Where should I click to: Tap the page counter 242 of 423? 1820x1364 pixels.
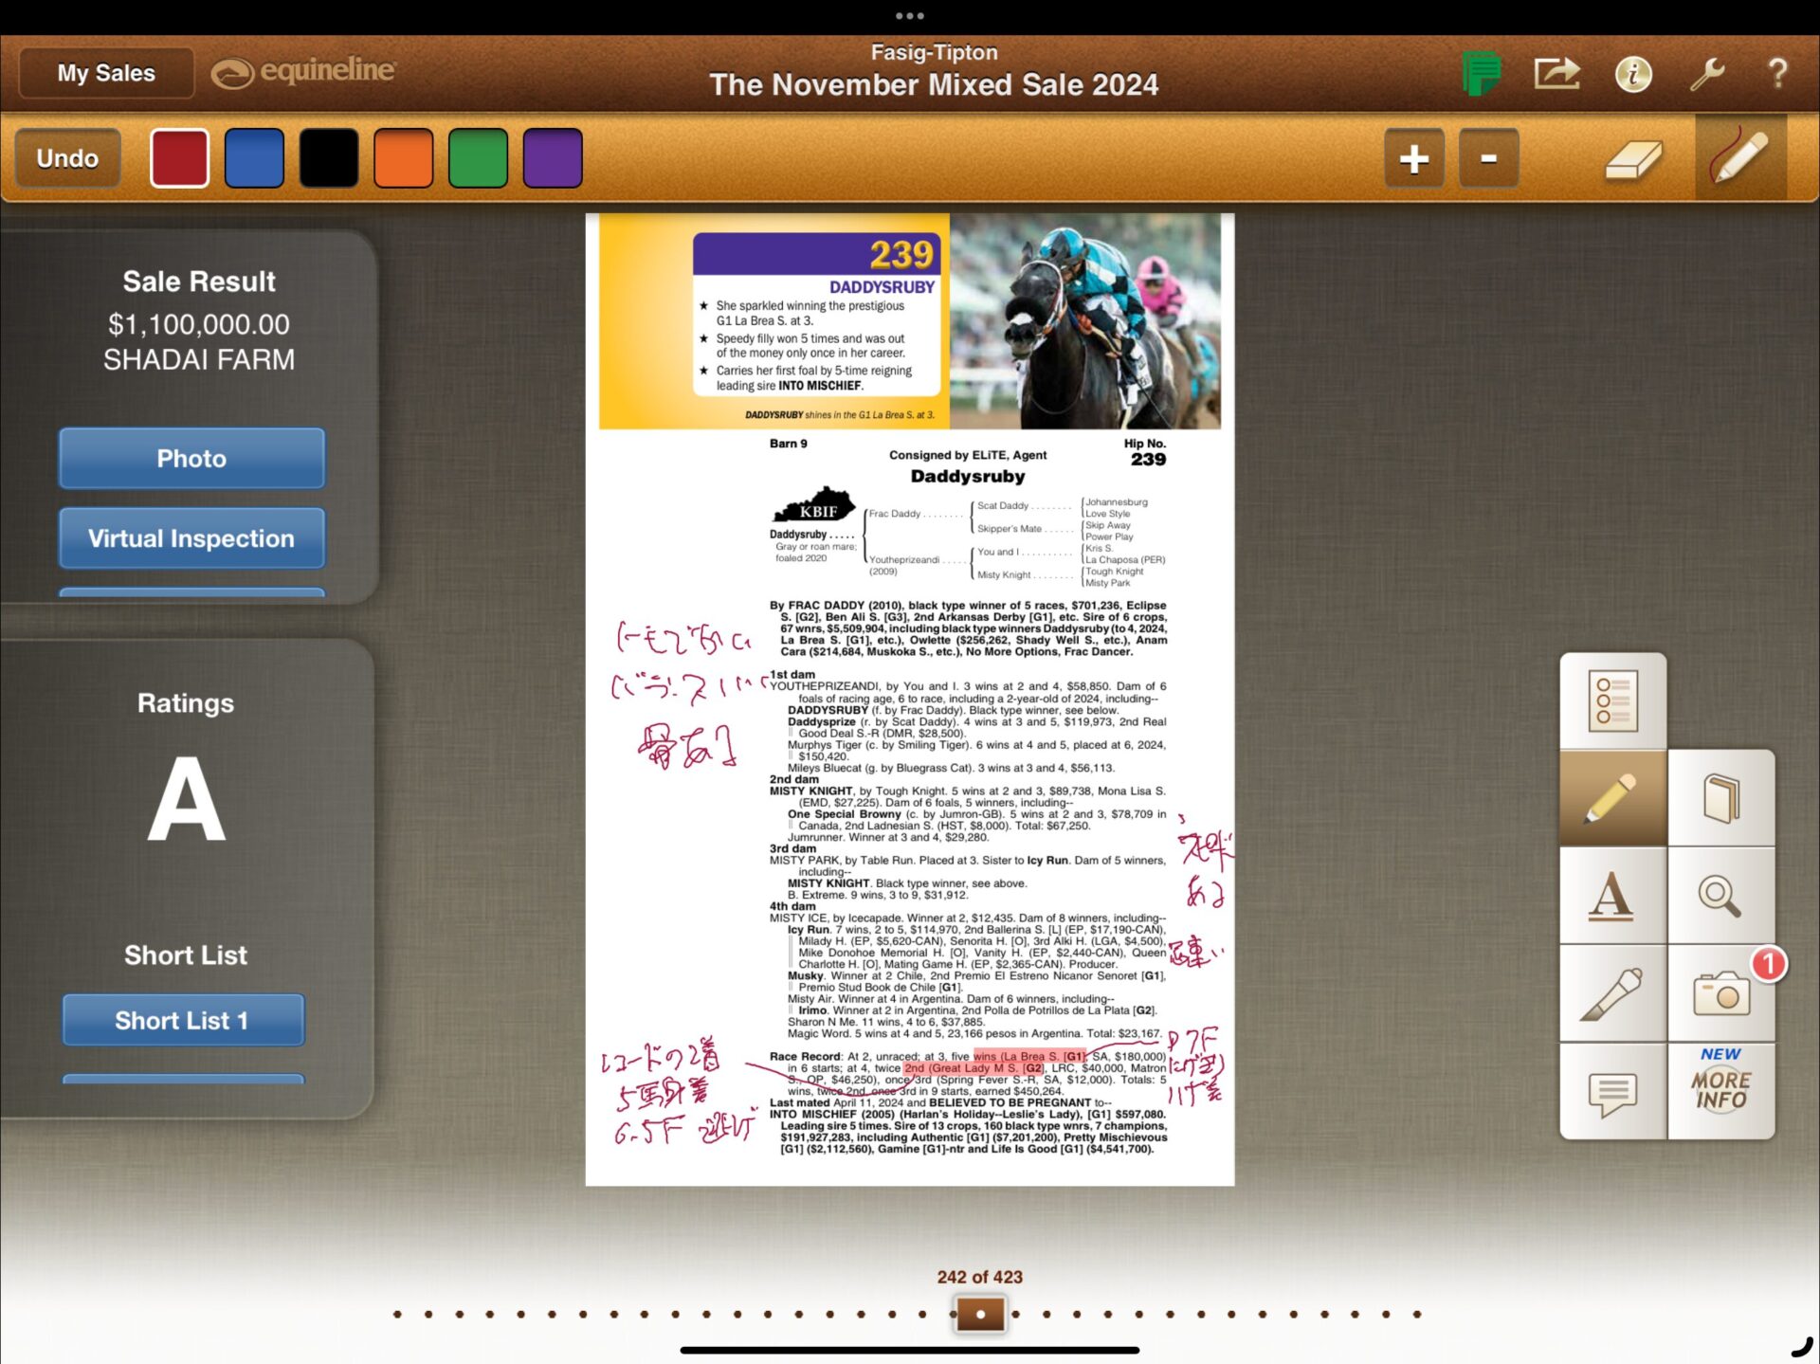pos(980,1277)
